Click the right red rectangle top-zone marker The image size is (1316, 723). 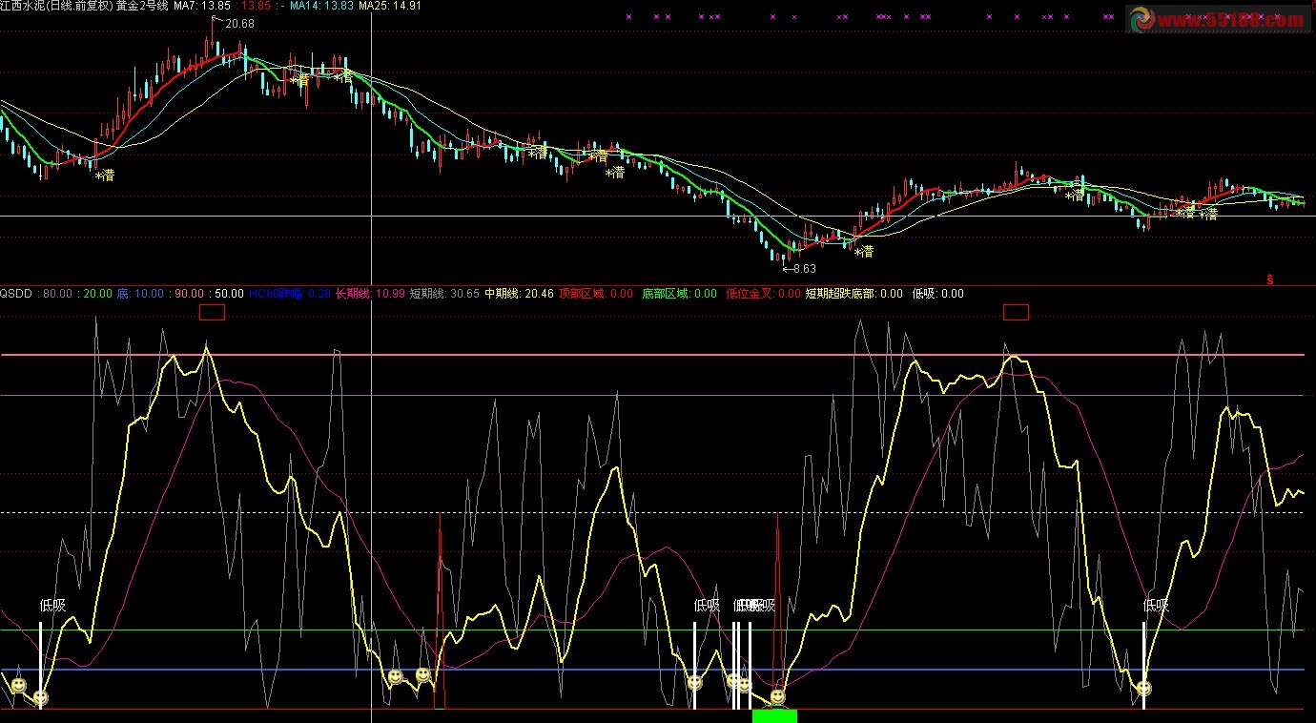coord(1017,312)
